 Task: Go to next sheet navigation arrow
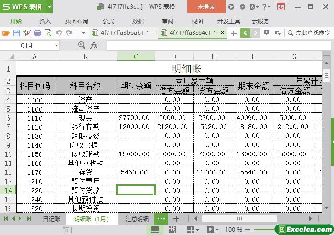[x=20, y=219]
